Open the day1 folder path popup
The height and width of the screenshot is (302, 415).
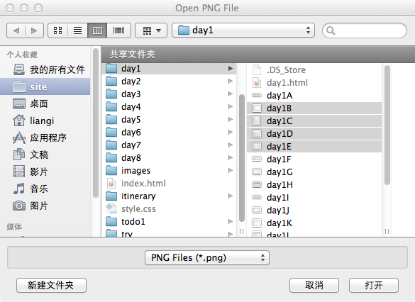pos(243,30)
